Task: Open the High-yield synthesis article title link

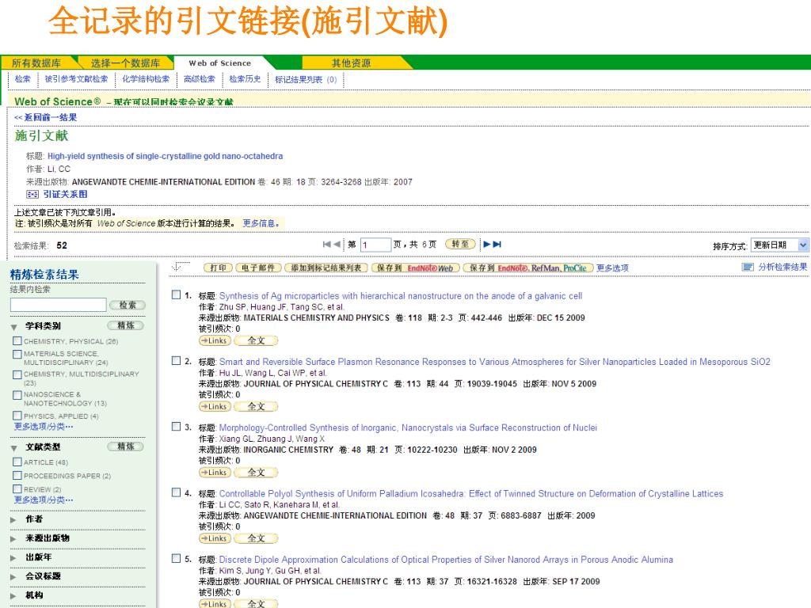Action: pyautogui.click(x=165, y=156)
